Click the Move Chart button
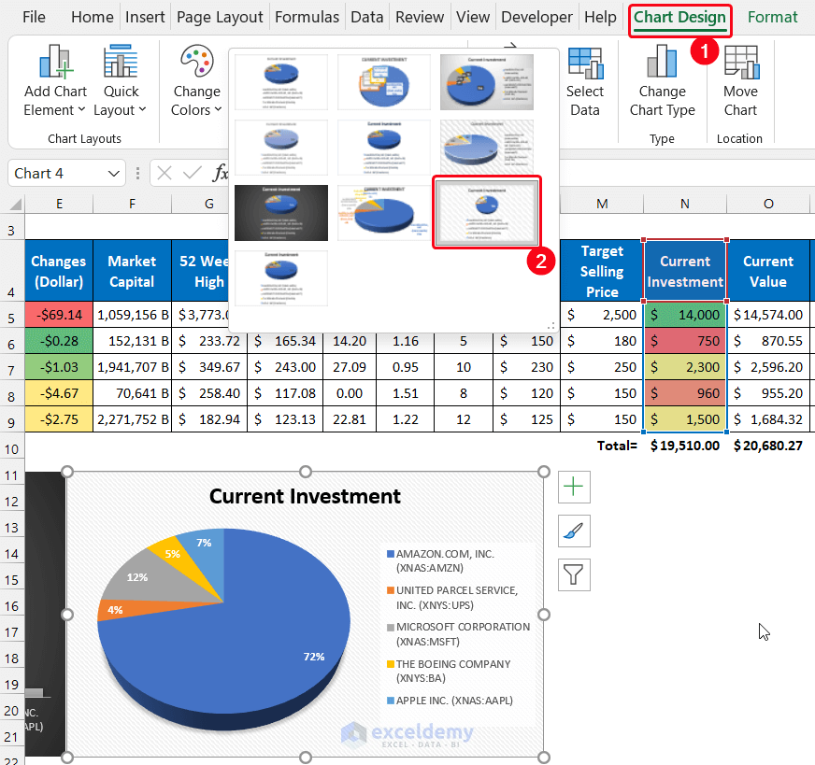This screenshot has height=765, width=815. click(x=740, y=80)
